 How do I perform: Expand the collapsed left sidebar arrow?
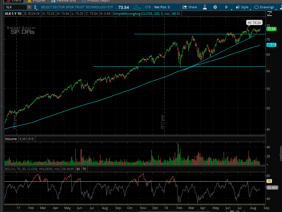click(x=1, y=106)
